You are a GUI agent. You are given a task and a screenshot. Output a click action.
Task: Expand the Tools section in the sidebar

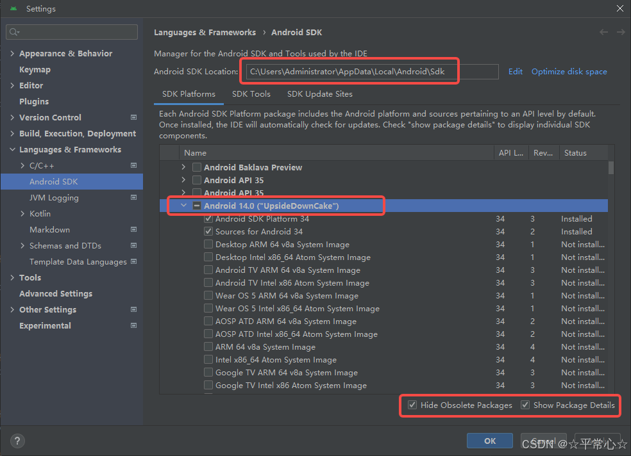tap(13, 277)
